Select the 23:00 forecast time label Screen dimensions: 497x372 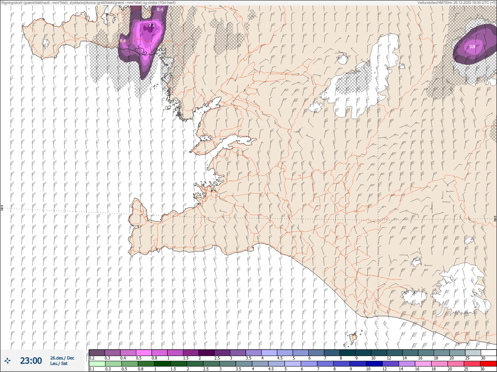pyautogui.click(x=31, y=361)
